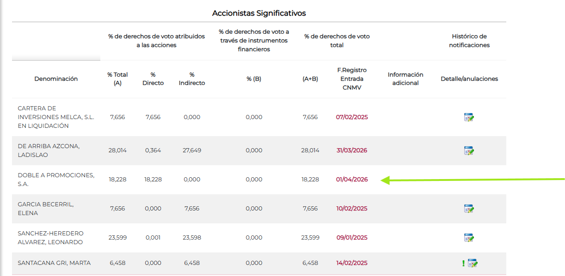Image resolution: width=565 pixels, height=276 pixels.
Task: Click the Información adicional column header
Action: pos(405,79)
